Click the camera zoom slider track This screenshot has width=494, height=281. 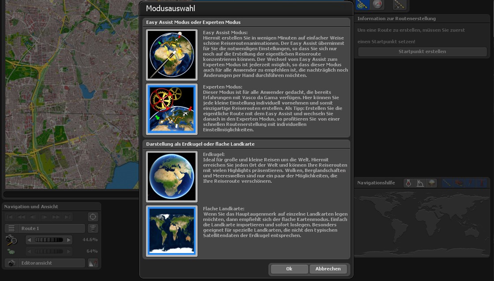click(49, 240)
